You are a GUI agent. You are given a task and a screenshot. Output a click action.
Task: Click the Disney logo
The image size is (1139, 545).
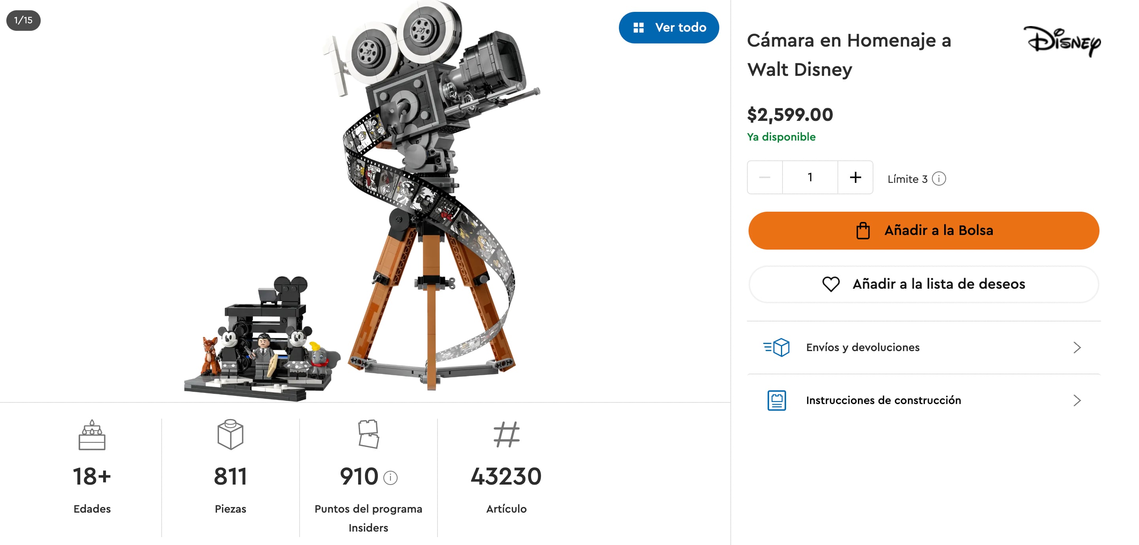click(x=1062, y=41)
